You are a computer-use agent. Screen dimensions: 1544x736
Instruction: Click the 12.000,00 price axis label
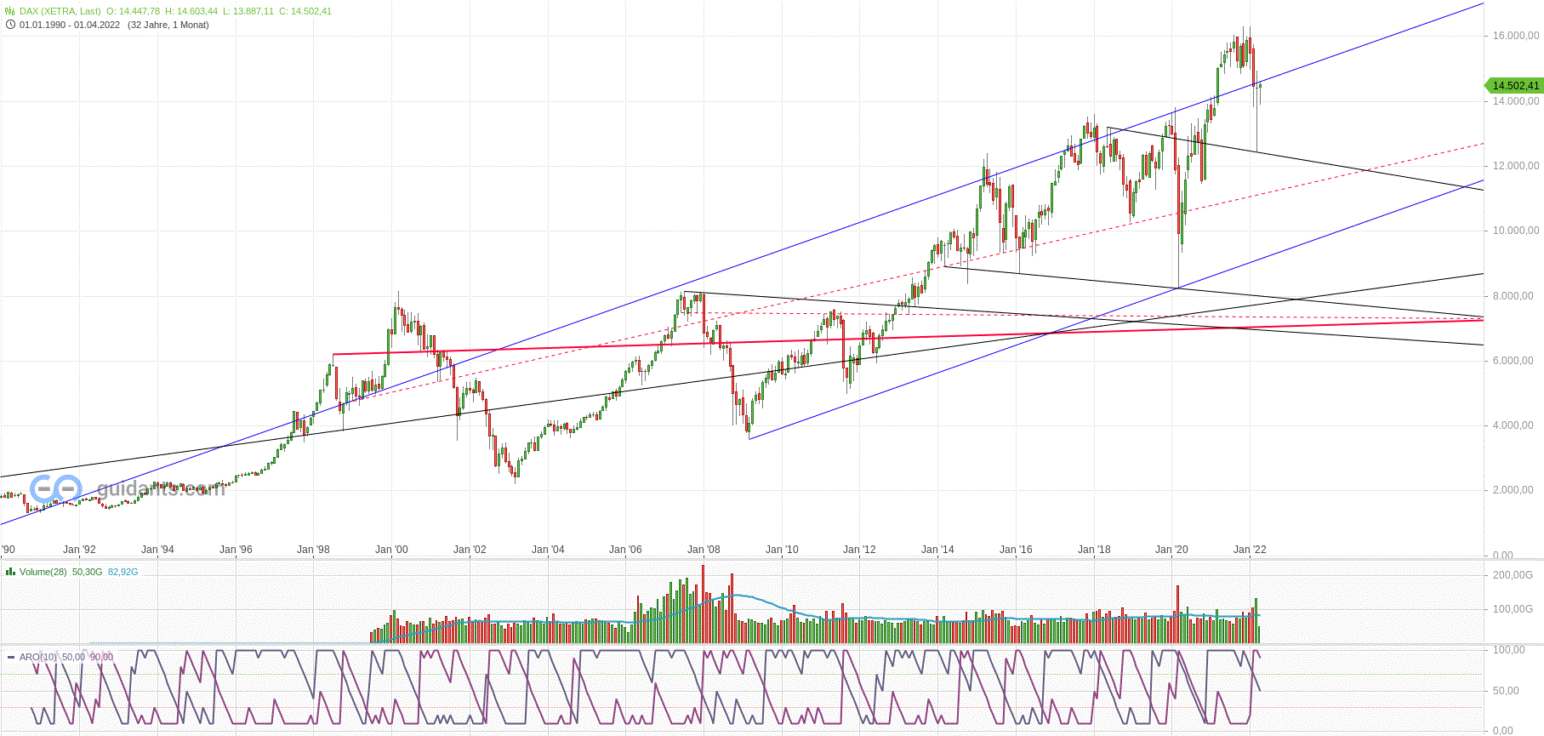tap(1516, 166)
